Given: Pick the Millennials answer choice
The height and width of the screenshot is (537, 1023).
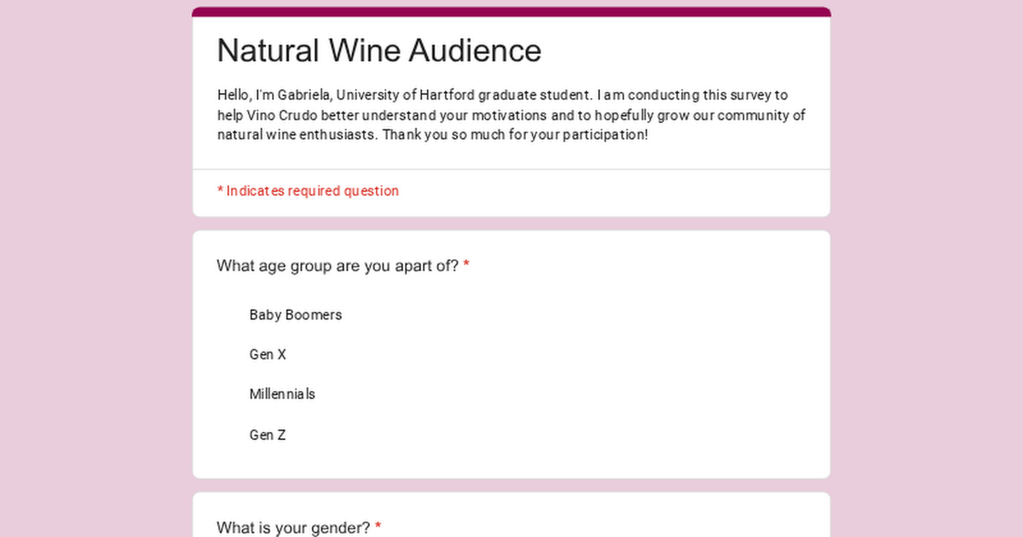Looking at the screenshot, I should (282, 394).
